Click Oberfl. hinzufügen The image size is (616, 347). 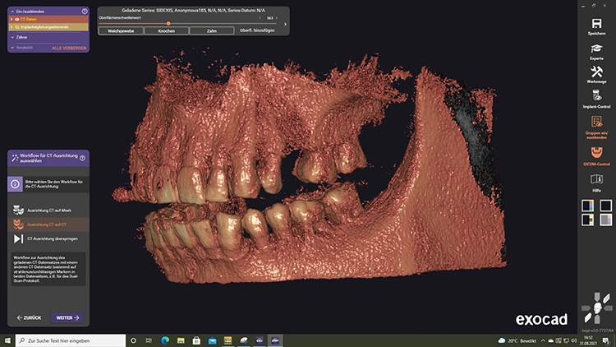(257, 30)
